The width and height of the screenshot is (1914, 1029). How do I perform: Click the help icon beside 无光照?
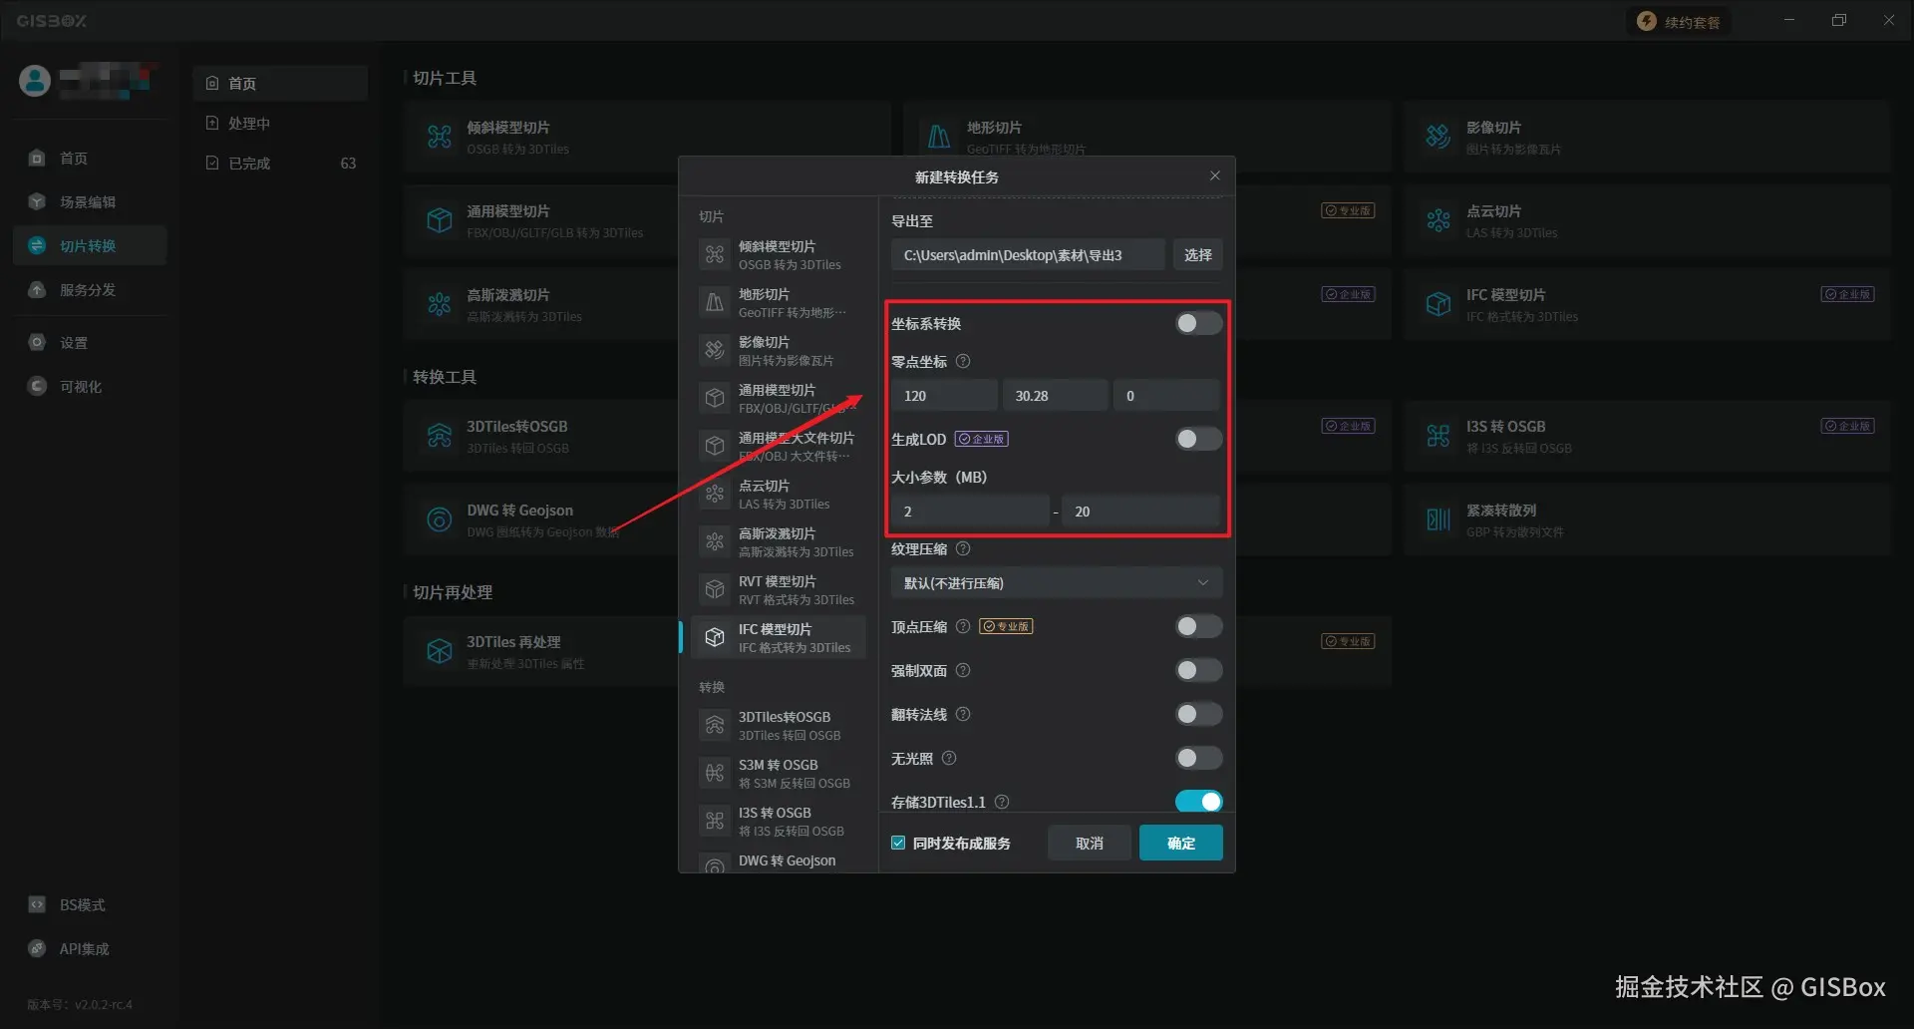[949, 758]
